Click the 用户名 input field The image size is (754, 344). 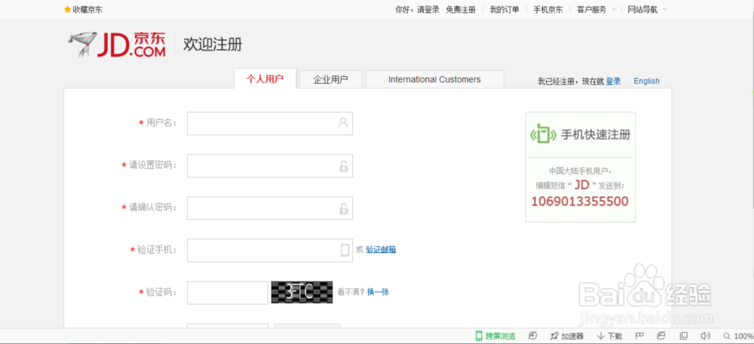click(x=270, y=123)
